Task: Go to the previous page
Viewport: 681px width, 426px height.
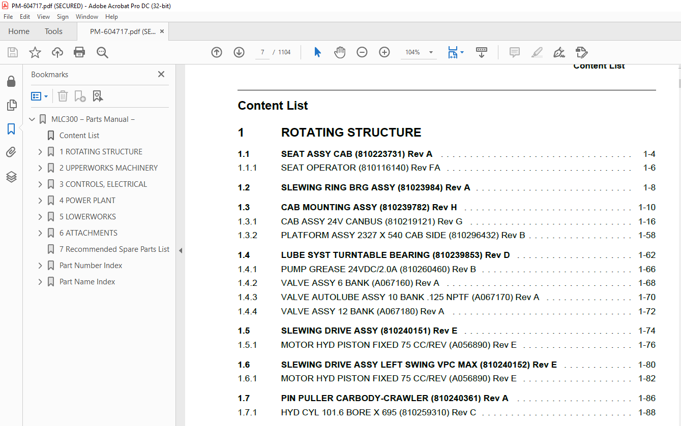Action: (x=217, y=52)
